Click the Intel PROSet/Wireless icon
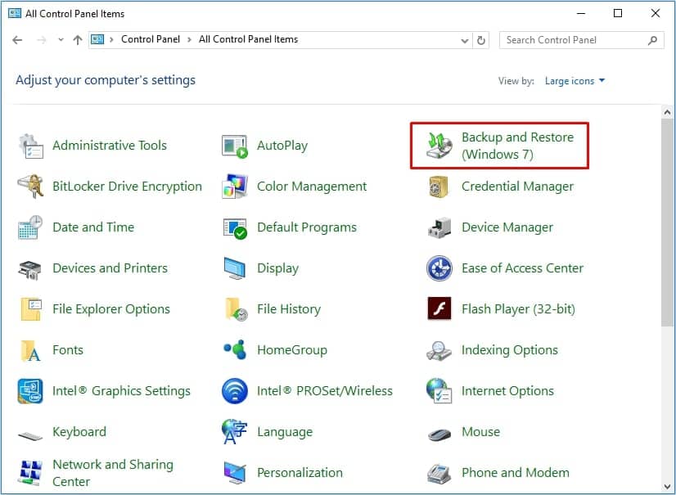This screenshot has width=676, height=495. (x=235, y=391)
